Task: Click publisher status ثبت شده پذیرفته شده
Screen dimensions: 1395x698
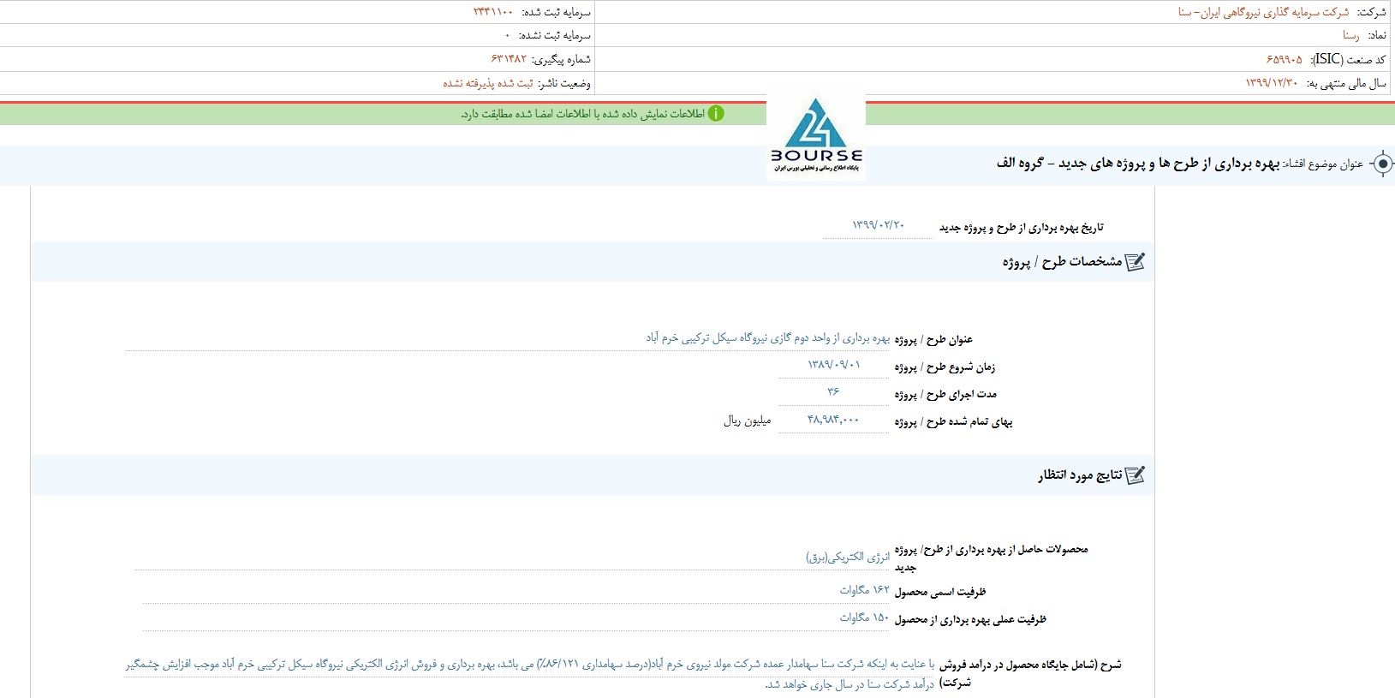Action: pos(488,83)
